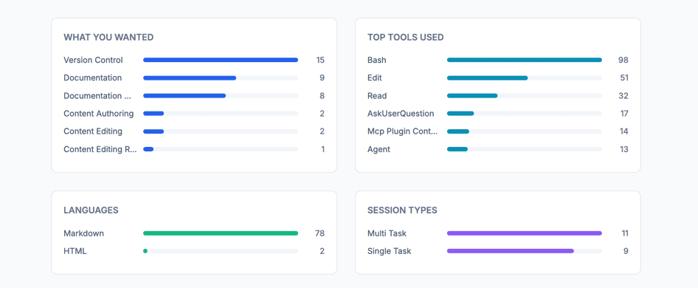Click the Mcp Plugin usage bar
Viewport: 698px width, 288px height.
point(525,131)
